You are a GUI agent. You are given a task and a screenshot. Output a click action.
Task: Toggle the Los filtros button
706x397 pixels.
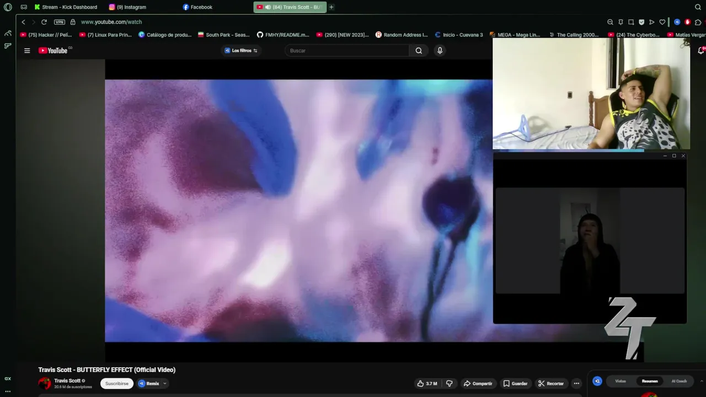(x=241, y=51)
